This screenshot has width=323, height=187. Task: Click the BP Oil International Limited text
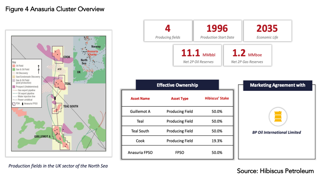click(x=276, y=132)
